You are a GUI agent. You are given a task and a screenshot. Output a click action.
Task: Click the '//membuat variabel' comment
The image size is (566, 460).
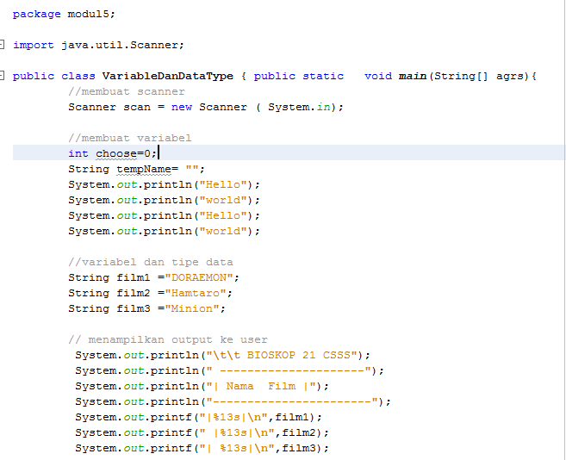point(129,138)
